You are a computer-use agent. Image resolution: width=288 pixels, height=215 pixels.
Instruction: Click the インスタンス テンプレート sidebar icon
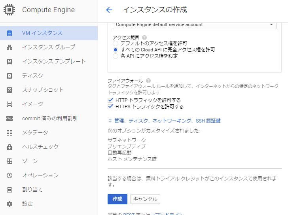[9, 62]
